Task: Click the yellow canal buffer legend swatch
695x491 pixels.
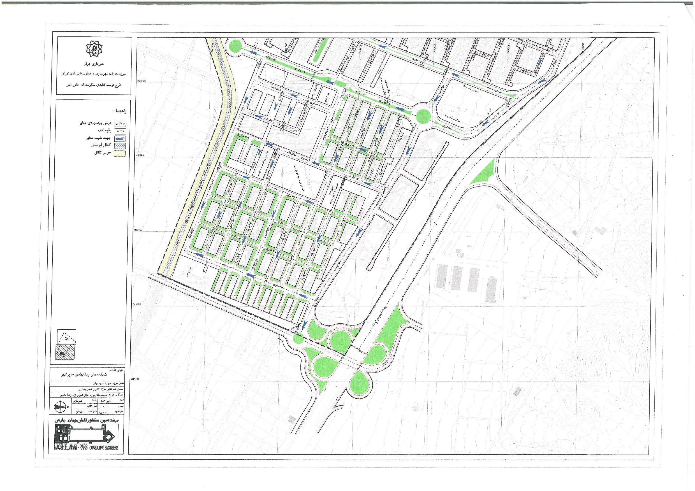Action: click(120, 153)
